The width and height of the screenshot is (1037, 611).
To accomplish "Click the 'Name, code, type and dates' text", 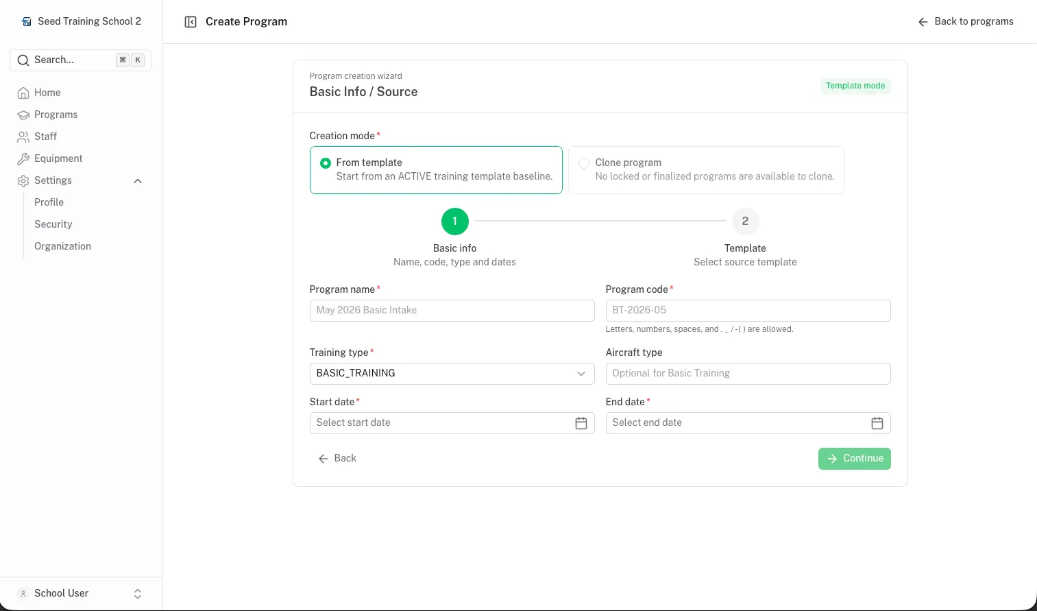I will [x=455, y=262].
